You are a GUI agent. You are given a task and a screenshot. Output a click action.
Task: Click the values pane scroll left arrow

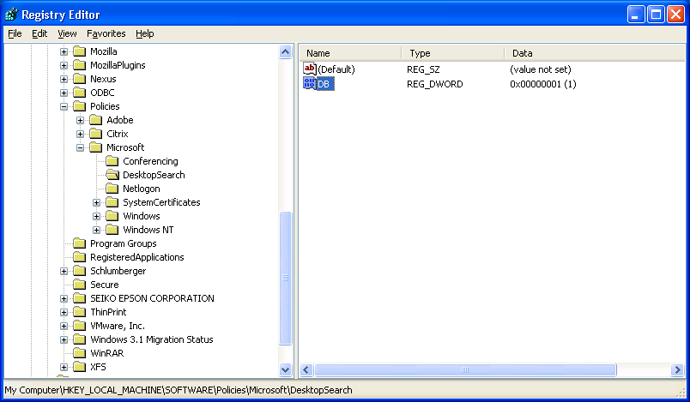(x=306, y=370)
